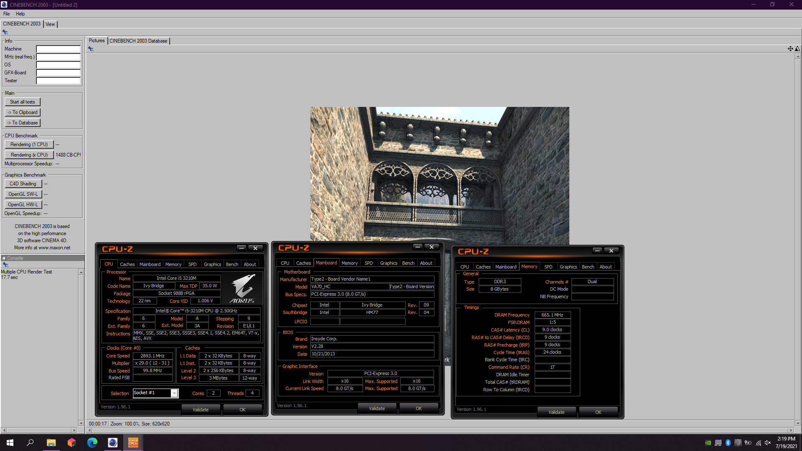This screenshot has width=802, height=451.
Task: Minimize the CPU-Z Mainboard window
Action: point(418,247)
